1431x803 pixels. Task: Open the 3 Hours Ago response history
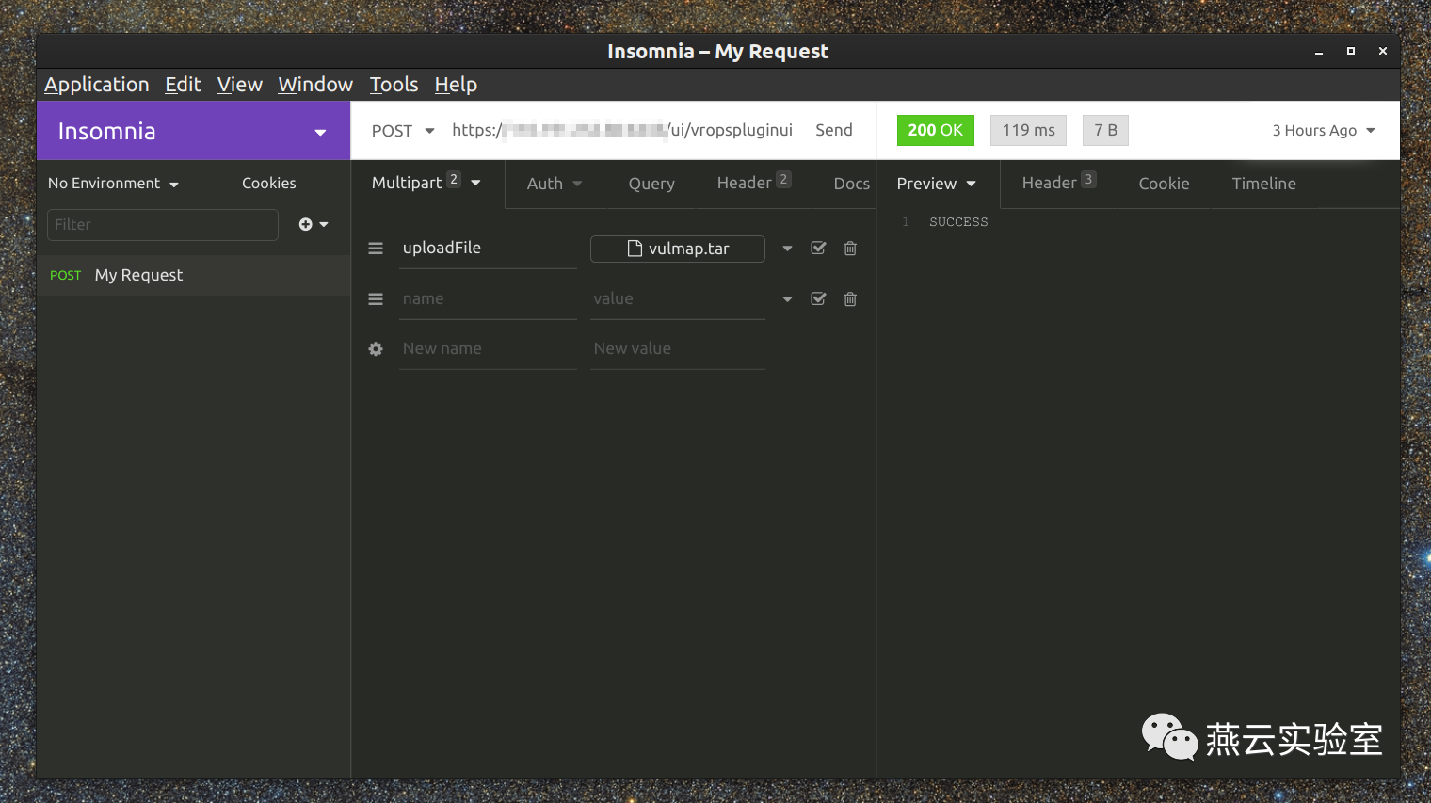[1324, 131]
